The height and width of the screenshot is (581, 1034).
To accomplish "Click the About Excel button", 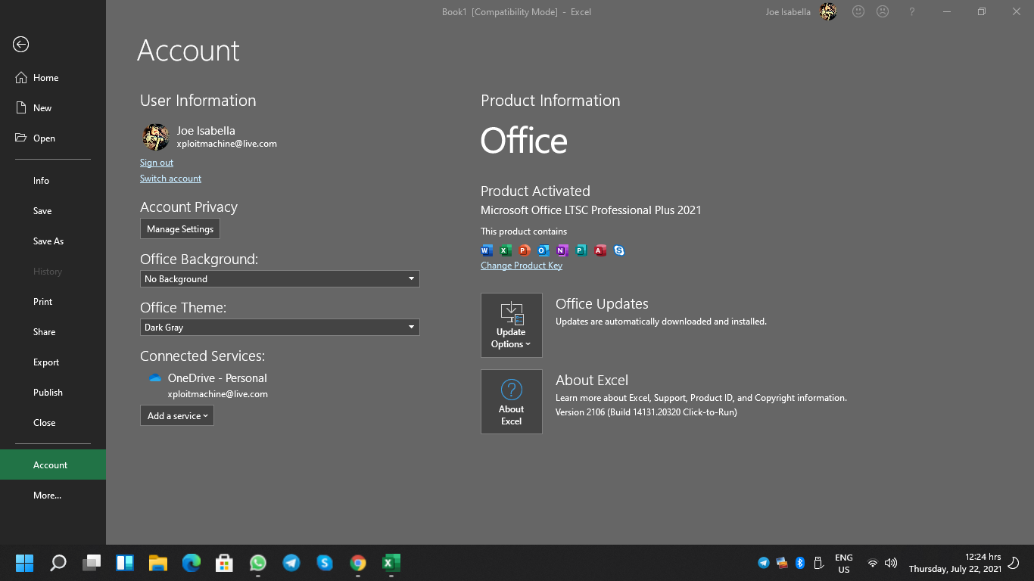I will pos(512,402).
